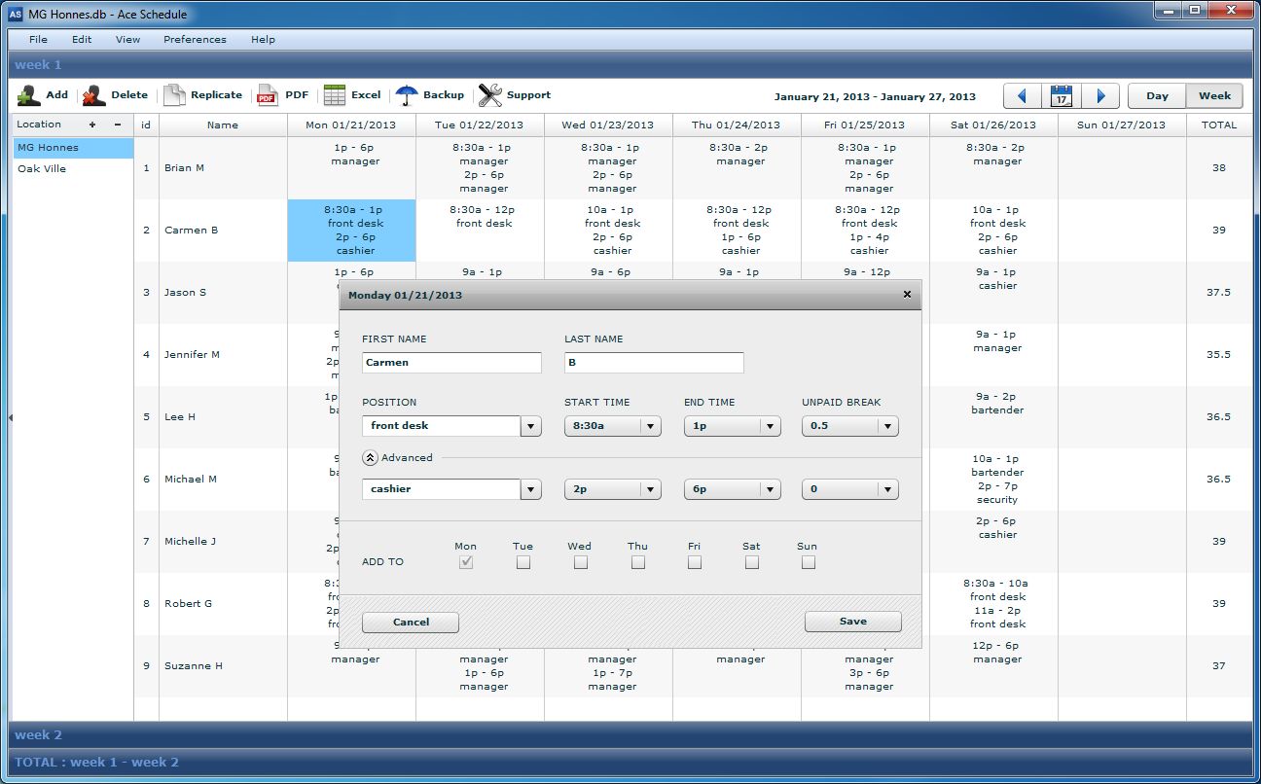Screen dimensions: 1261x784
Task: Open the Edit menu
Action: pos(82,40)
